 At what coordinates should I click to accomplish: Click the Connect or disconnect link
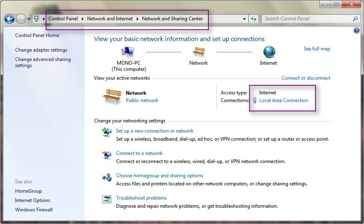306,78
